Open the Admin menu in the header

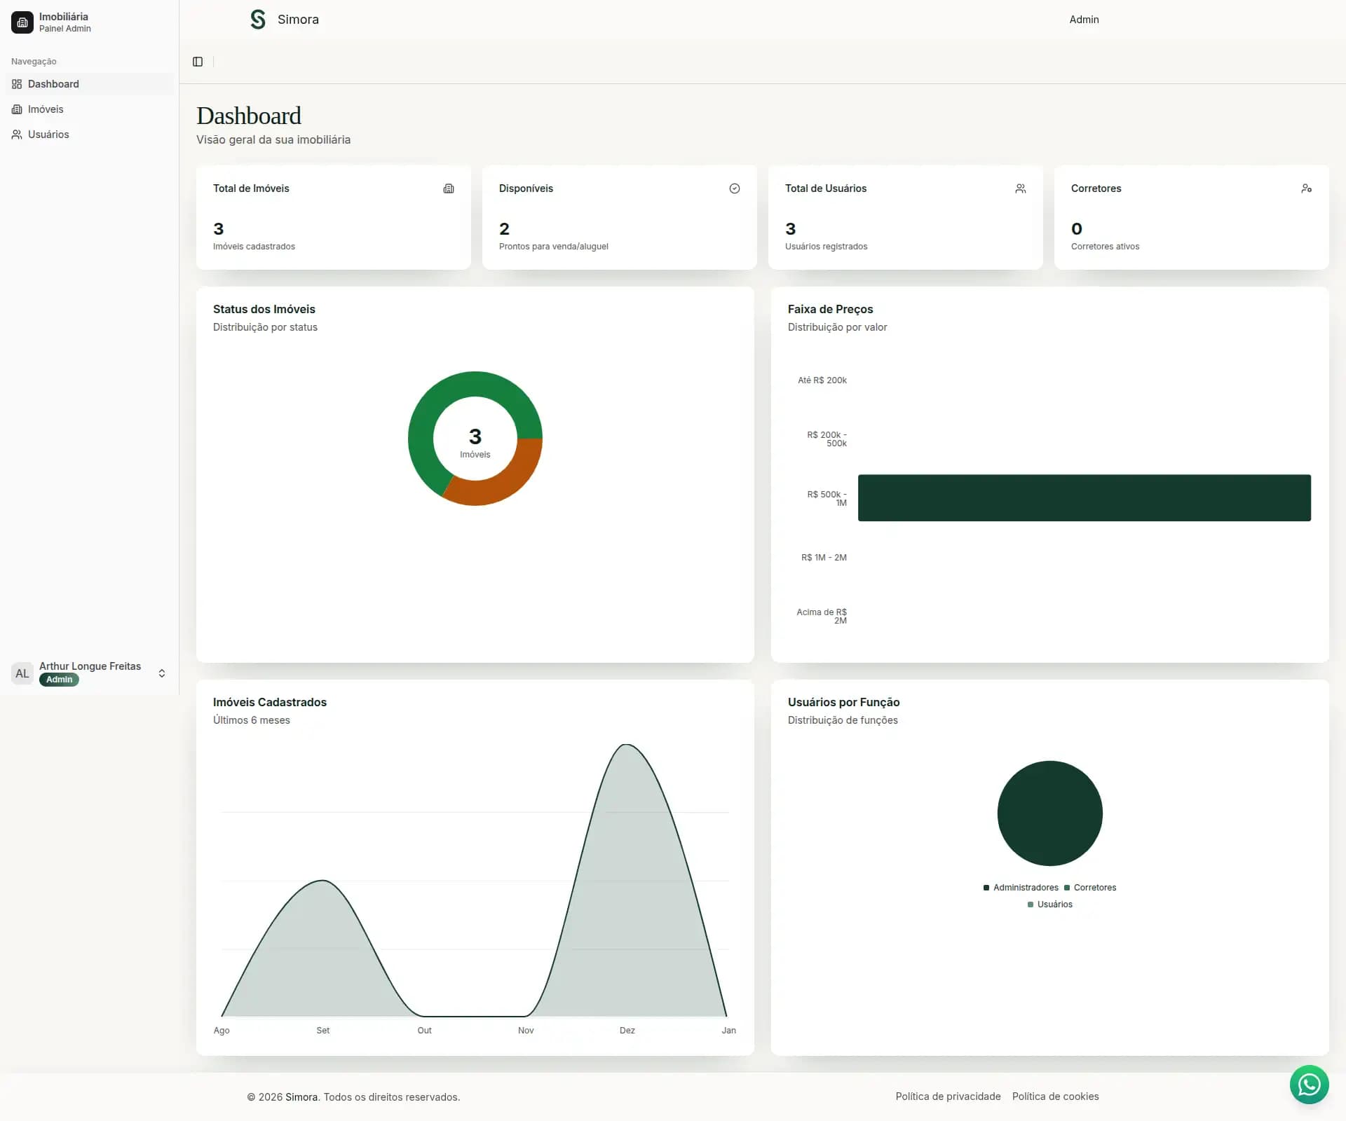1083,20
